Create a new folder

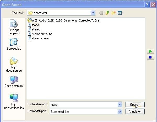coord(113,13)
